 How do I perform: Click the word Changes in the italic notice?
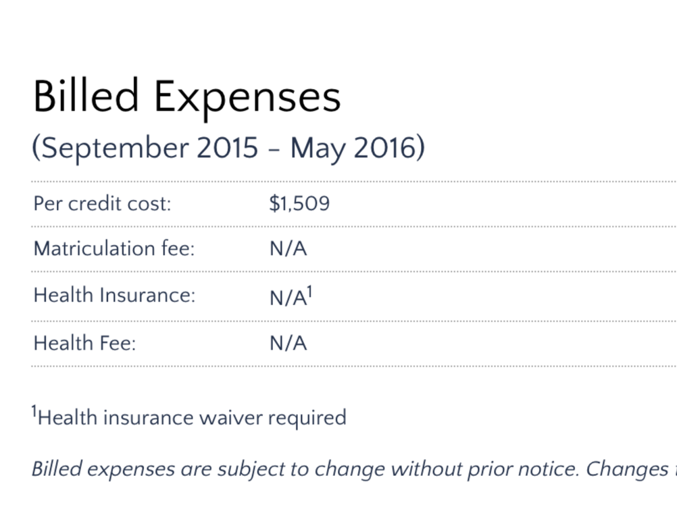pos(626,469)
